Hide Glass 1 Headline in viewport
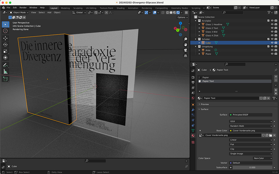The image size is (279, 174). (x=272, y=24)
